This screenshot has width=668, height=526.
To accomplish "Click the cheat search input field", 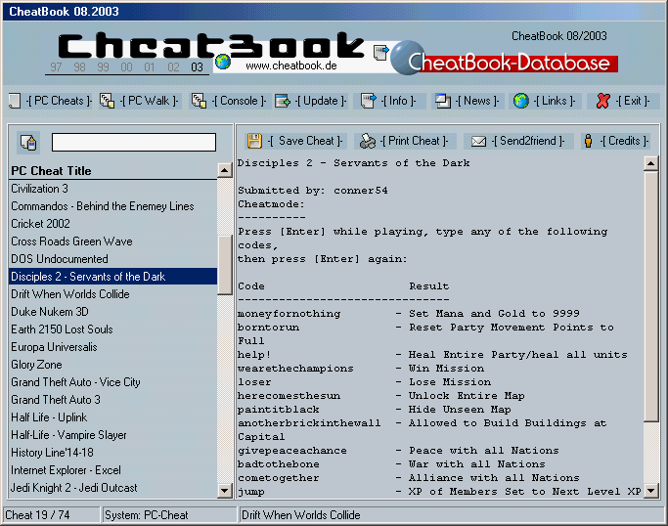I will [133, 143].
